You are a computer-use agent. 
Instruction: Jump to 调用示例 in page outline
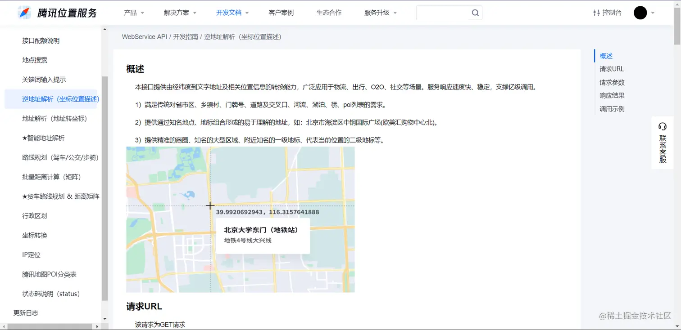tap(612, 109)
